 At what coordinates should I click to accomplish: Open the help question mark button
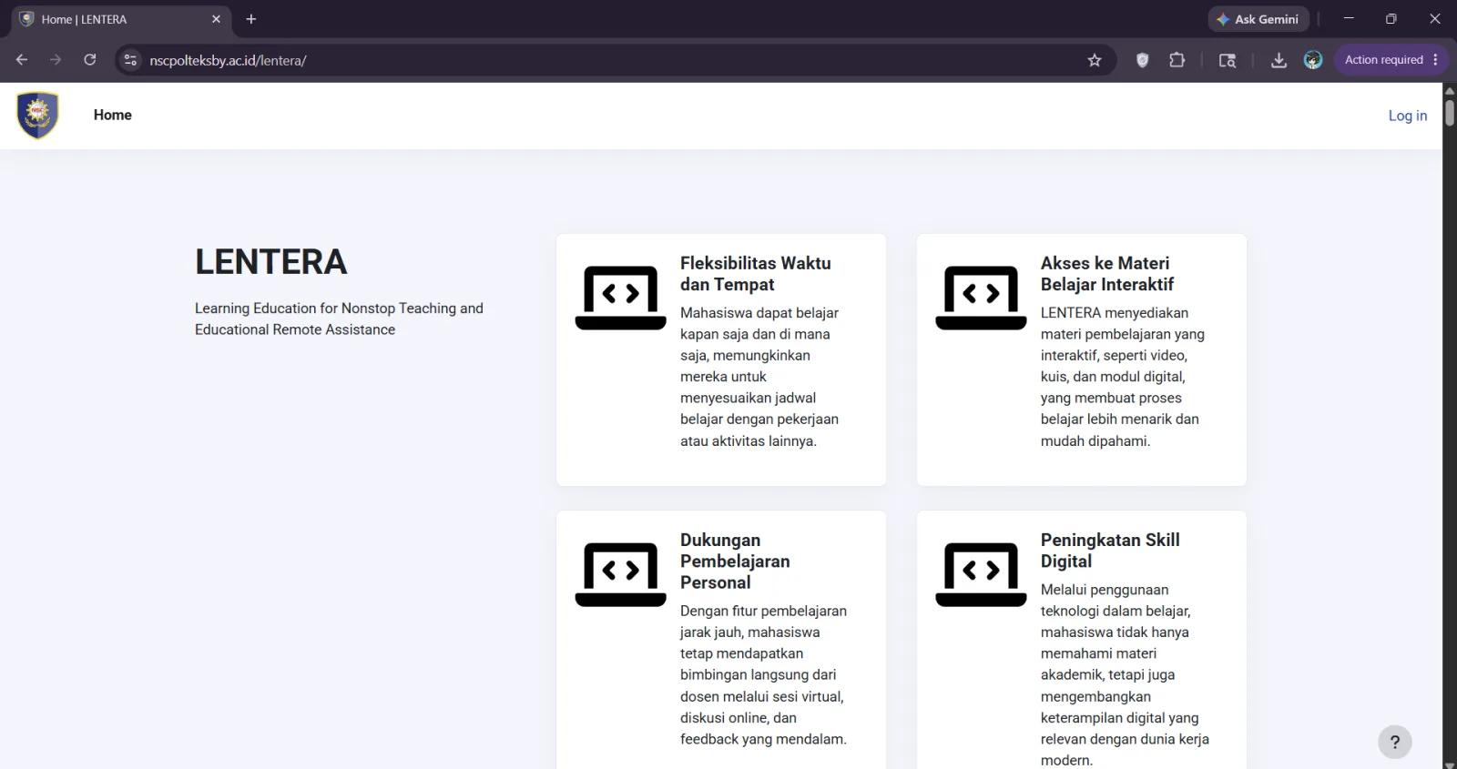[1394, 742]
